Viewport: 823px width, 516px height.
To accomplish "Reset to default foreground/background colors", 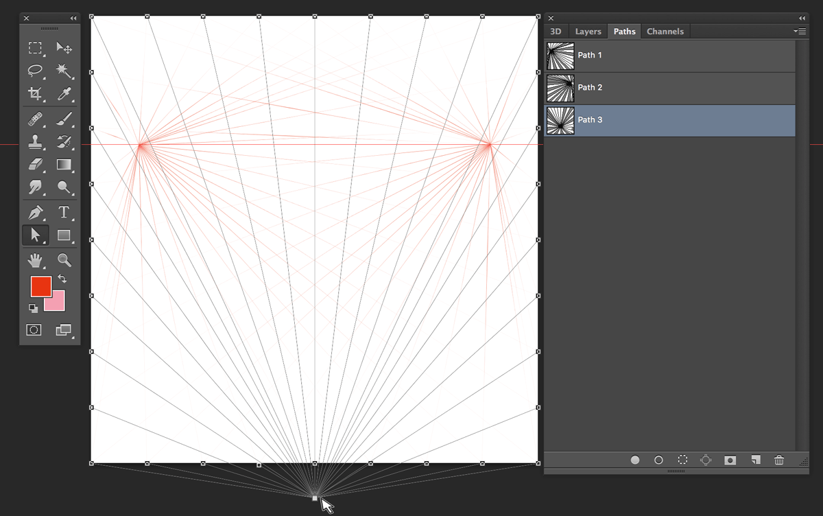I will pos(33,308).
